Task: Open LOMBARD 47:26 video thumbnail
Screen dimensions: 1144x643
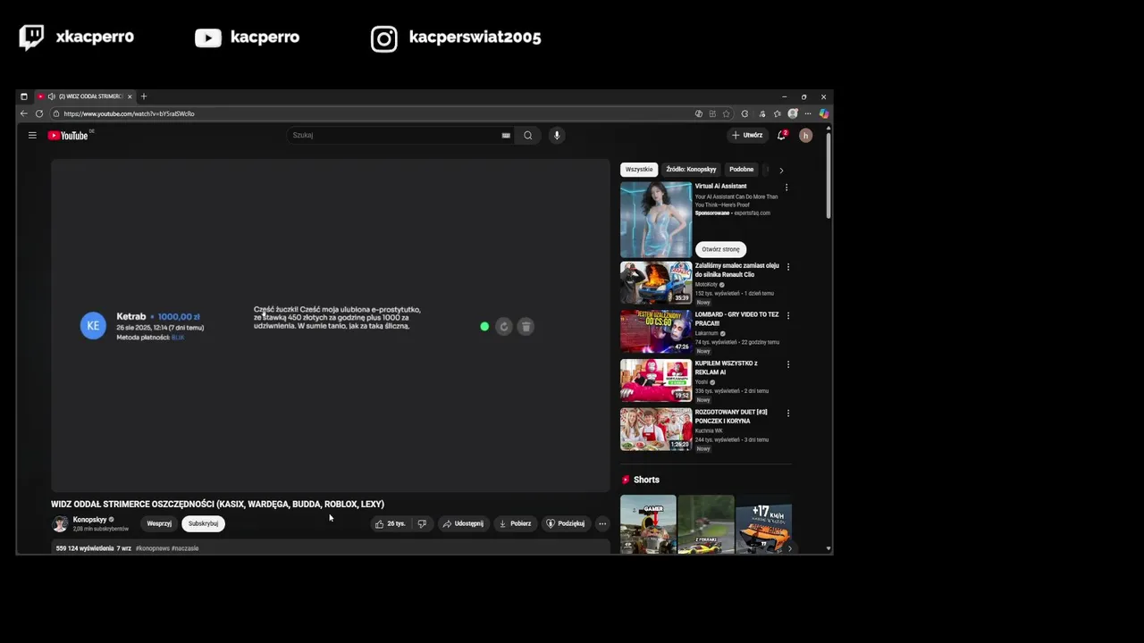Action: click(656, 331)
